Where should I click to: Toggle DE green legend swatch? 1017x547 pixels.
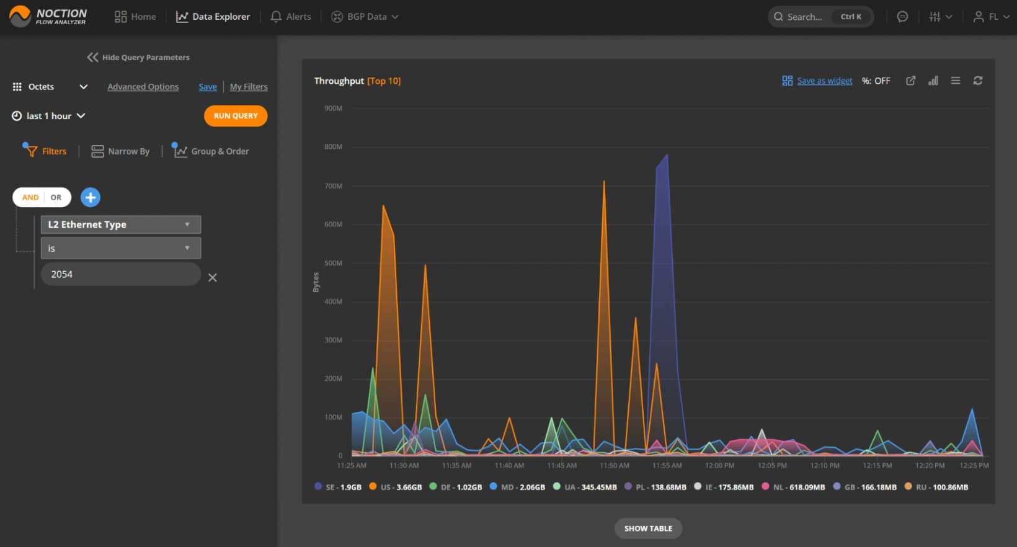[433, 486]
